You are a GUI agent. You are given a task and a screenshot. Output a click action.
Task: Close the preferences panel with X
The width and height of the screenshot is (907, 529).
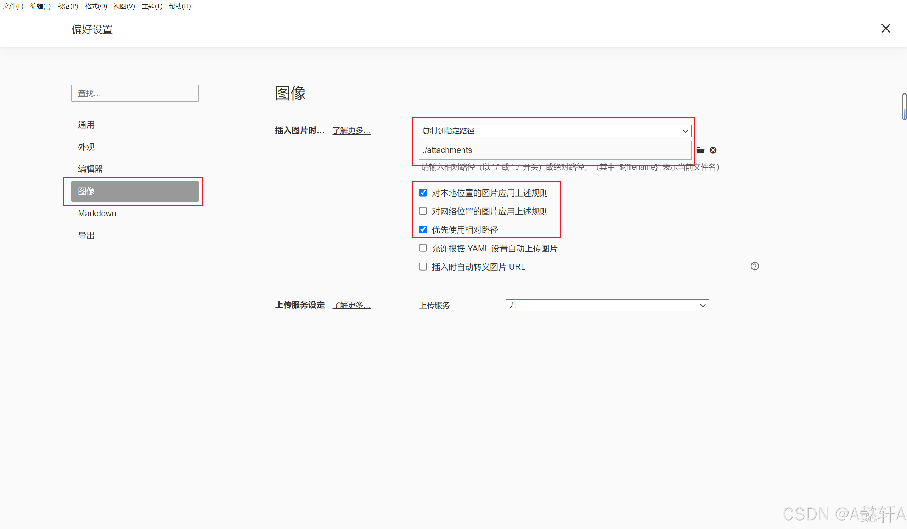(885, 28)
